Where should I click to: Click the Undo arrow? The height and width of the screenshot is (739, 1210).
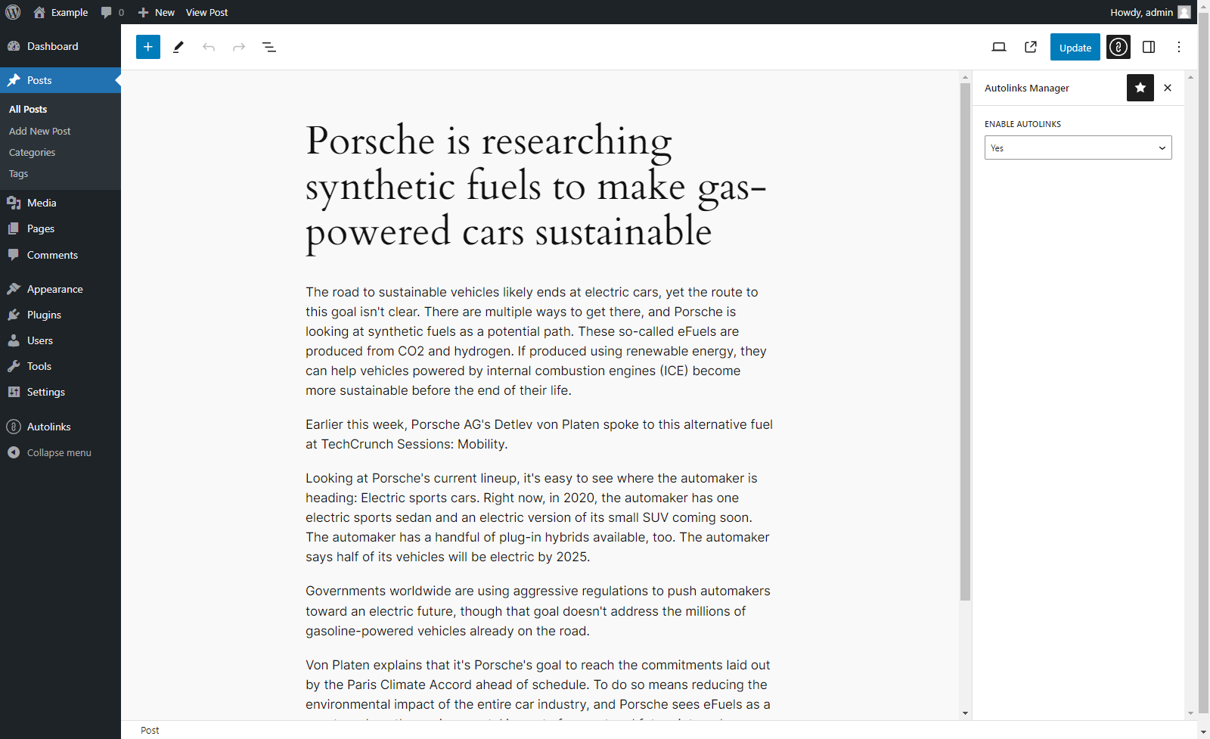click(209, 47)
